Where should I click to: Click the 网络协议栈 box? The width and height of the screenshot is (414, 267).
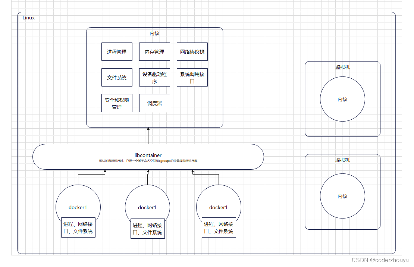[x=192, y=52]
